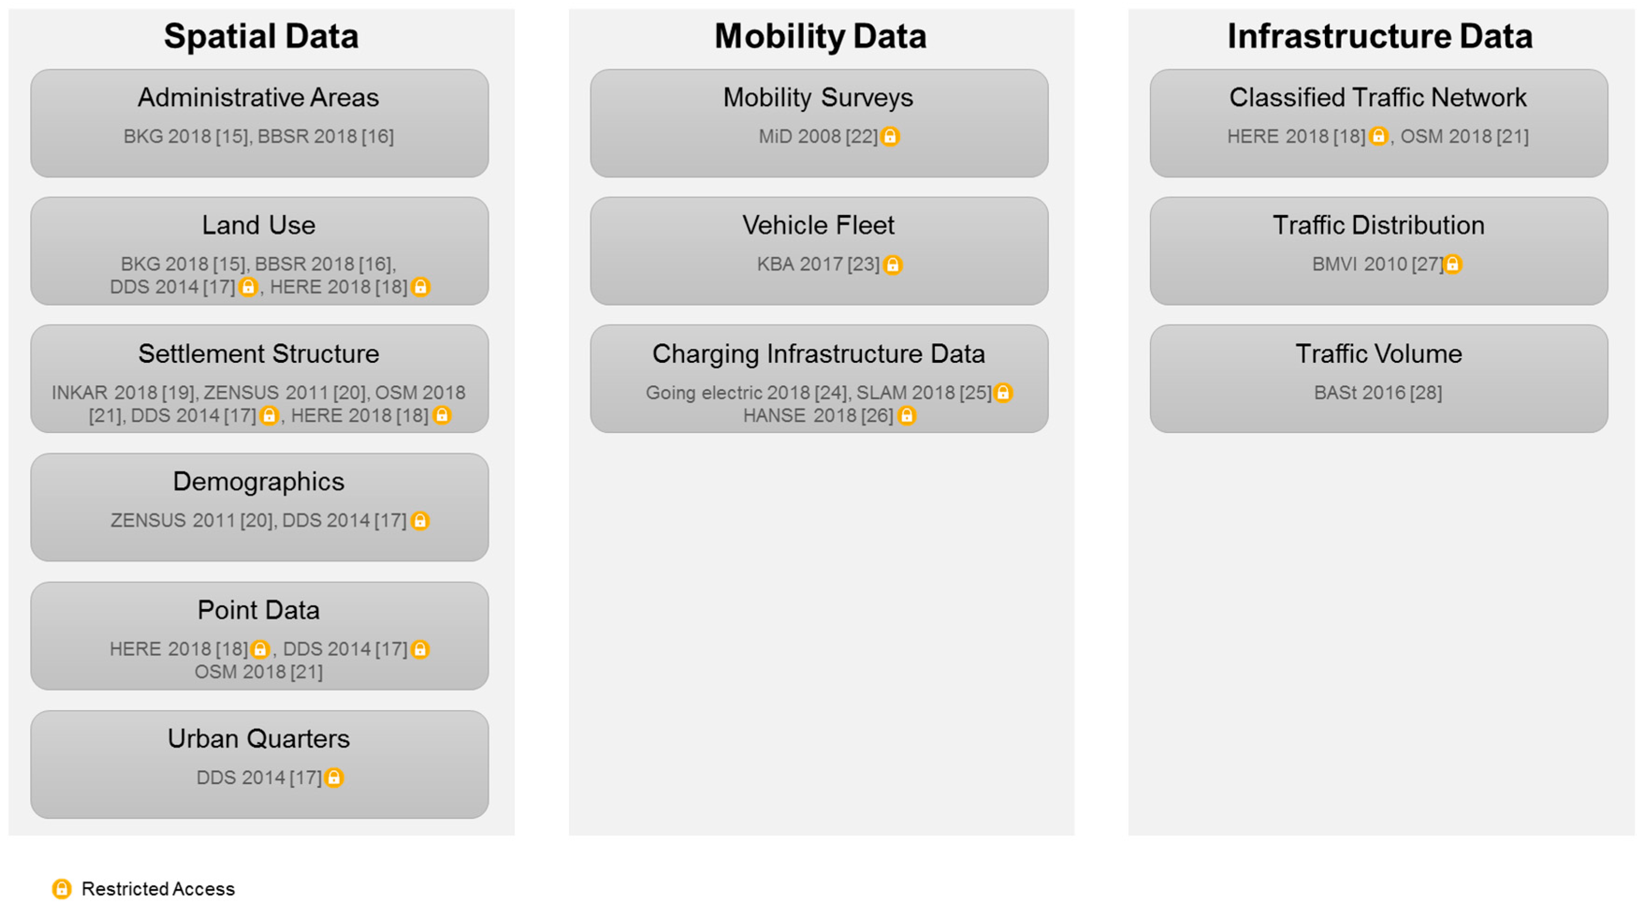The width and height of the screenshot is (1650, 908).
Task: Click the lock icon after HANSE 2018
Action: [x=906, y=416]
